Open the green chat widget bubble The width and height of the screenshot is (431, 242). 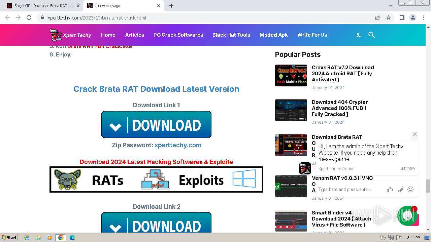pos(407,216)
